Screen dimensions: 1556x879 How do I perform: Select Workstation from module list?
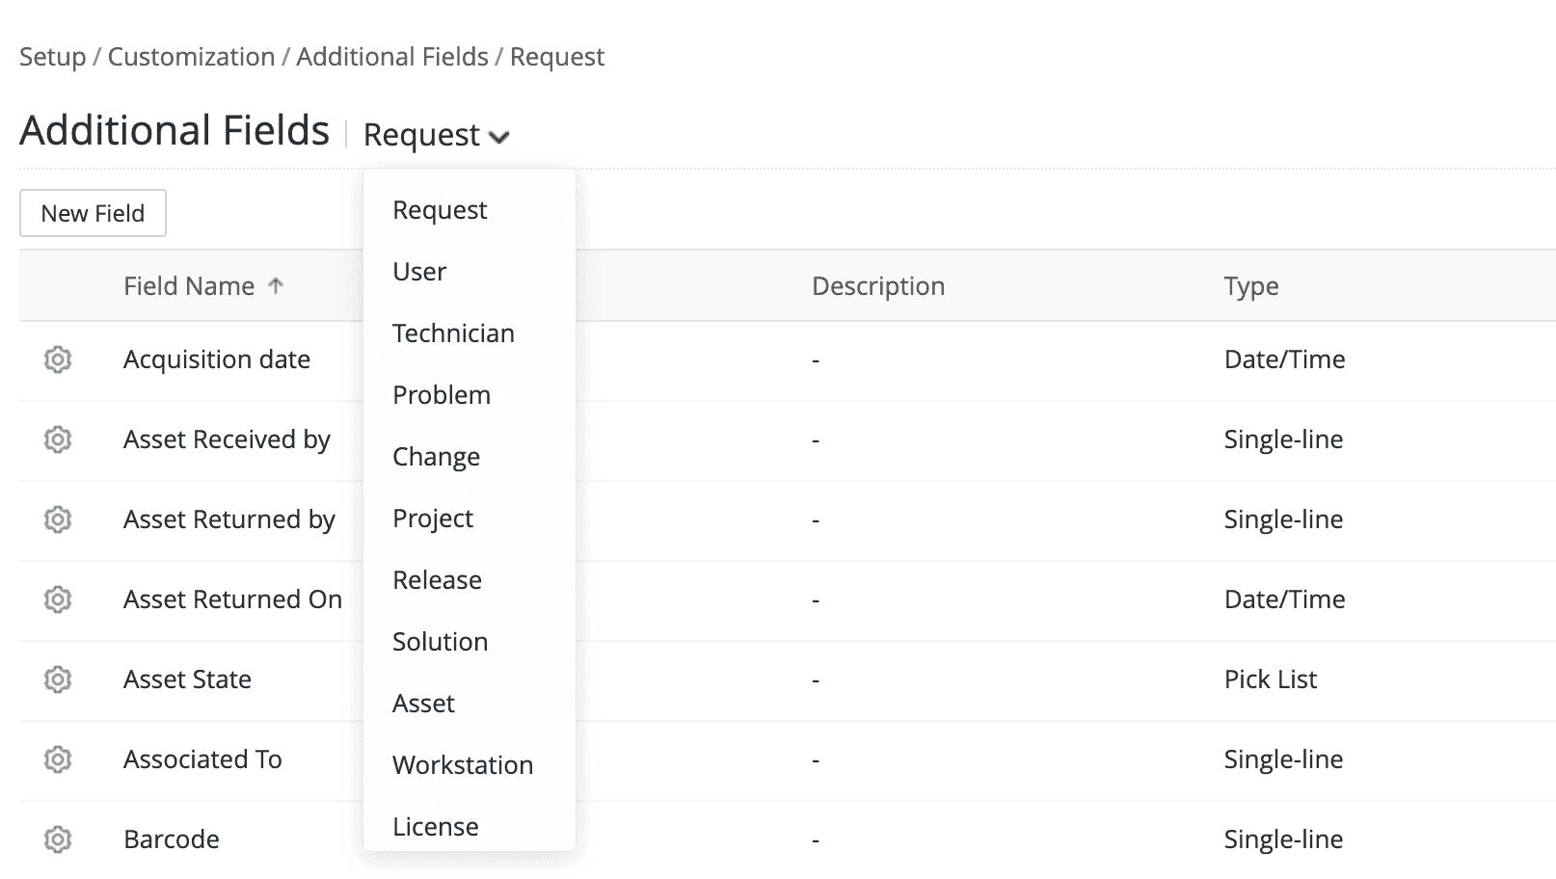tap(463, 765)
